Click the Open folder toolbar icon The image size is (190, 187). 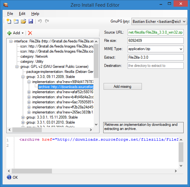[23, 21]
